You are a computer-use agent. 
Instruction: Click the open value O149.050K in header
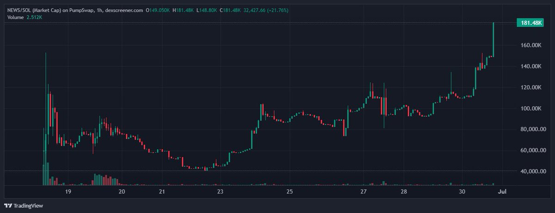[x=158, y=9]
